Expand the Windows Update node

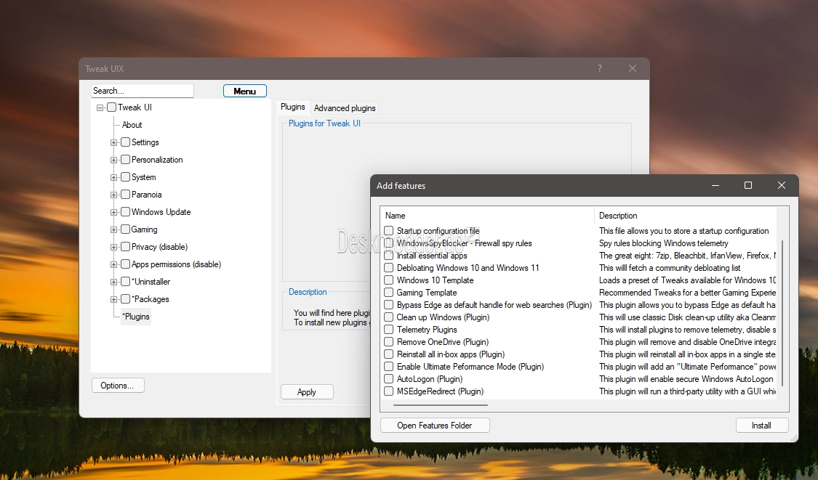pos(113,212)
